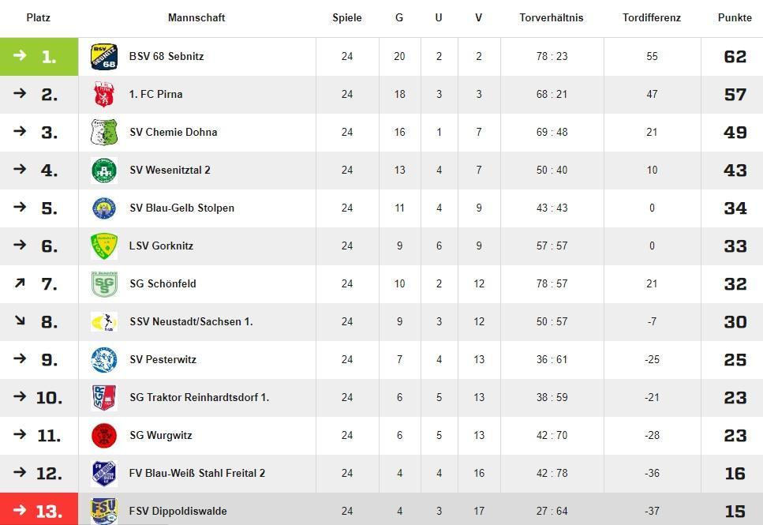The height and width of the screenshot is (525, 763).
Task: Open SG Traktor Reinhardtsdorf 1. team link
Action: (199, 398)
